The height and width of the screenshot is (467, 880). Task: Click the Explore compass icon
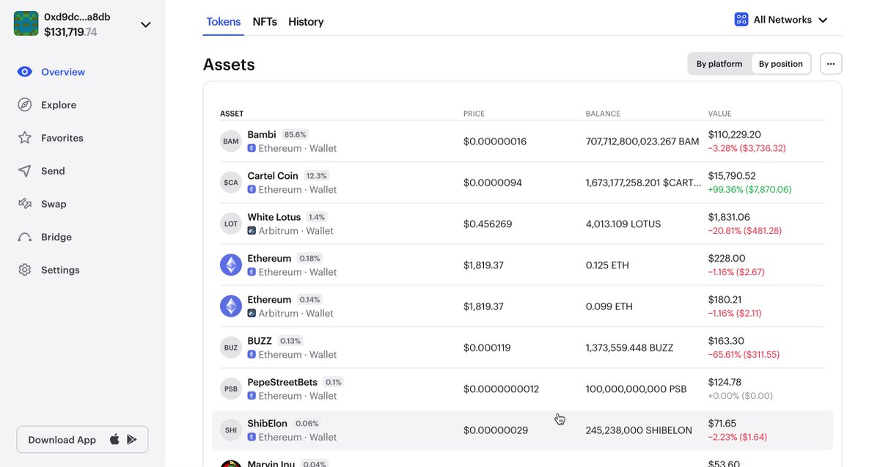pyautogui.click(x=25, y=105)
